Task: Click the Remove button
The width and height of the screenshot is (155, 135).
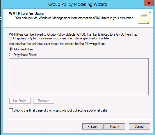Action: [44, 101]
